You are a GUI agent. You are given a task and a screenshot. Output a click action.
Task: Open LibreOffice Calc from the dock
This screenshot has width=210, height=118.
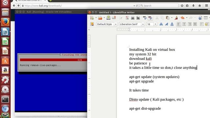pyautogui.click(x=5, y=41)
